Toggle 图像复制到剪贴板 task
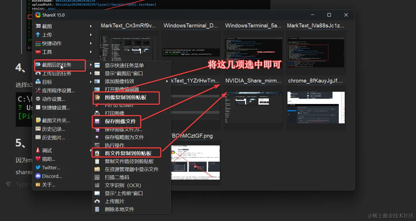The height and width of the screenshot is (221, 416). pyautogui.click(x=132, y=98)
